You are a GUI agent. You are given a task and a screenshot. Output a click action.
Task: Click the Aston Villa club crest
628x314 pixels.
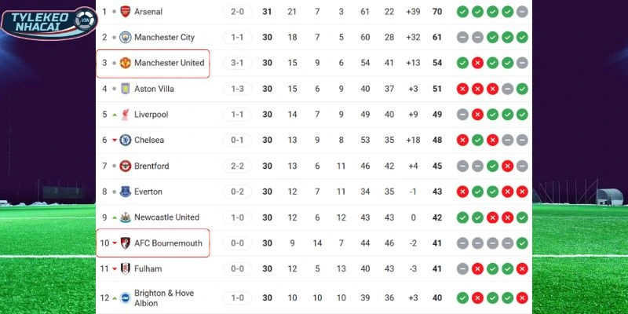point(125,89)
